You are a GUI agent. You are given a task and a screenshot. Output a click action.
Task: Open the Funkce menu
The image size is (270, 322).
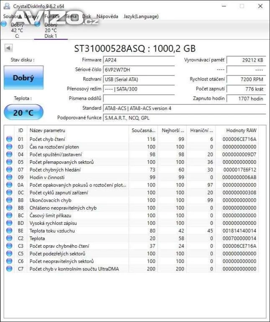pyautogui.click(x=52, y=16)
